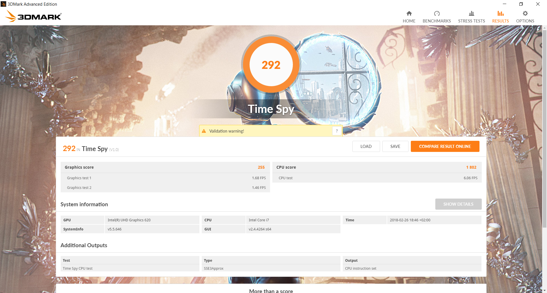Click the LOAD button

366,146
